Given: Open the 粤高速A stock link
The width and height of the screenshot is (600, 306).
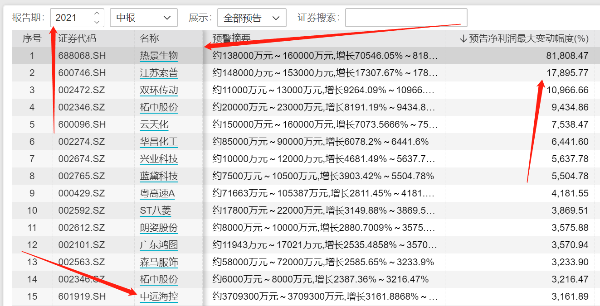Looking at the screenshot, I should (x=157, y=193).
